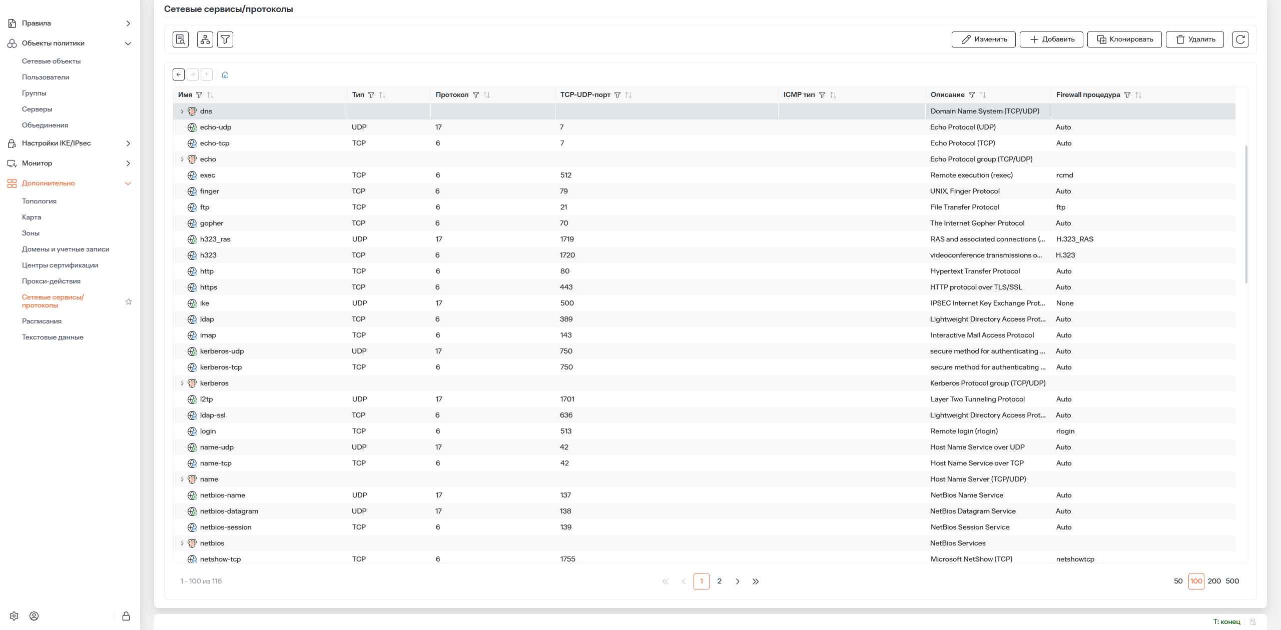
Task: Add Сетевые сервисы/протоколы to favorites star
Action: (129, 301)
